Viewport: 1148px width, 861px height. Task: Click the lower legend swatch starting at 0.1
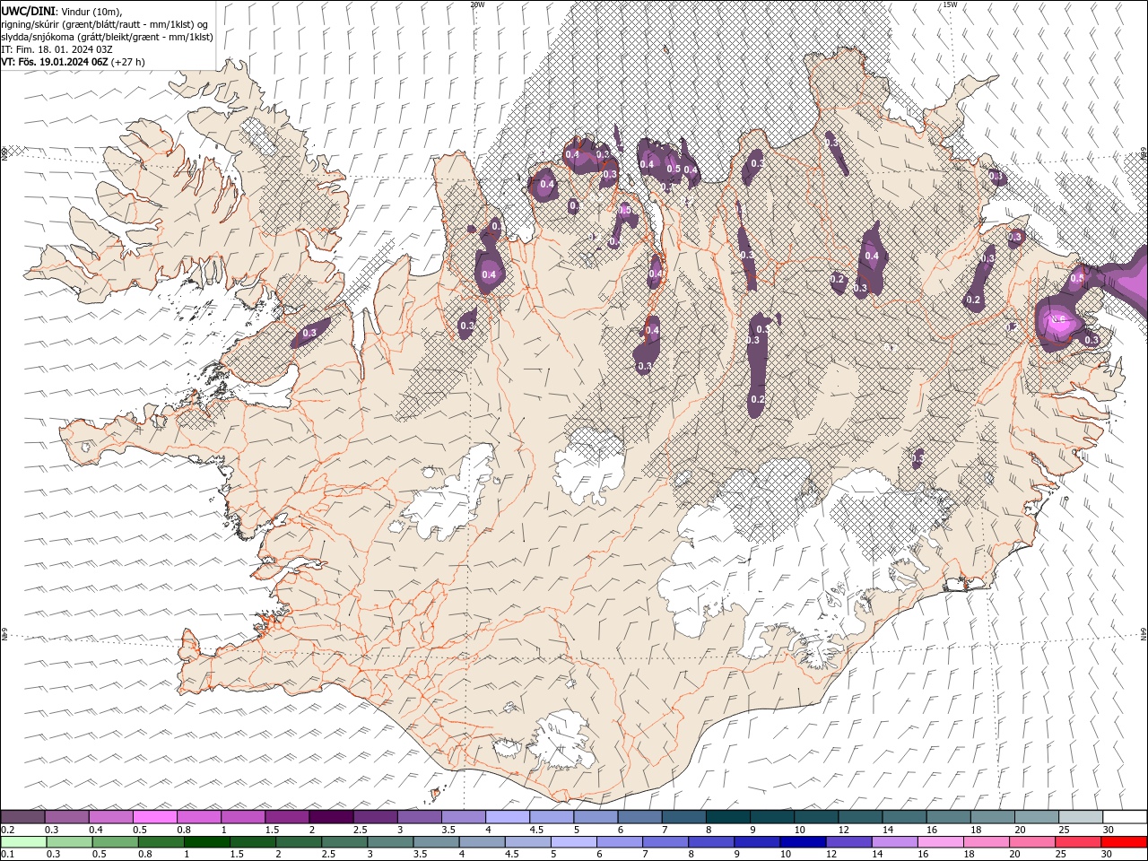coord(23,842)
